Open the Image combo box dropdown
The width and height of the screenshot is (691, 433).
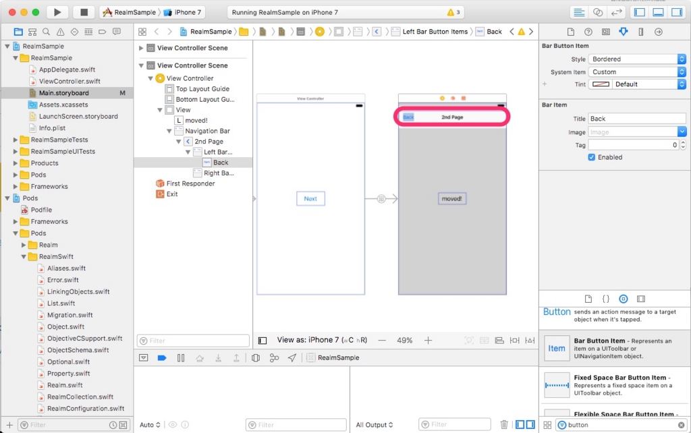(682, 132)
